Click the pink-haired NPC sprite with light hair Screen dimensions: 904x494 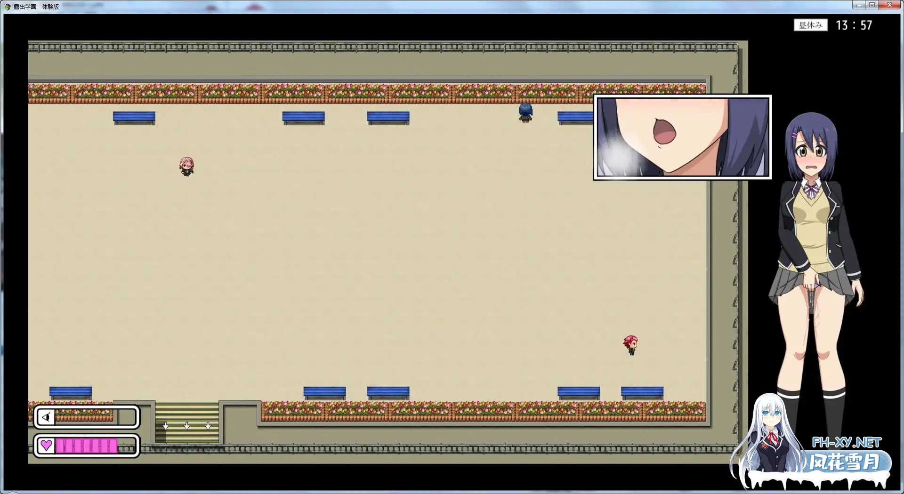pyautogui.click(x=187, y=166)
